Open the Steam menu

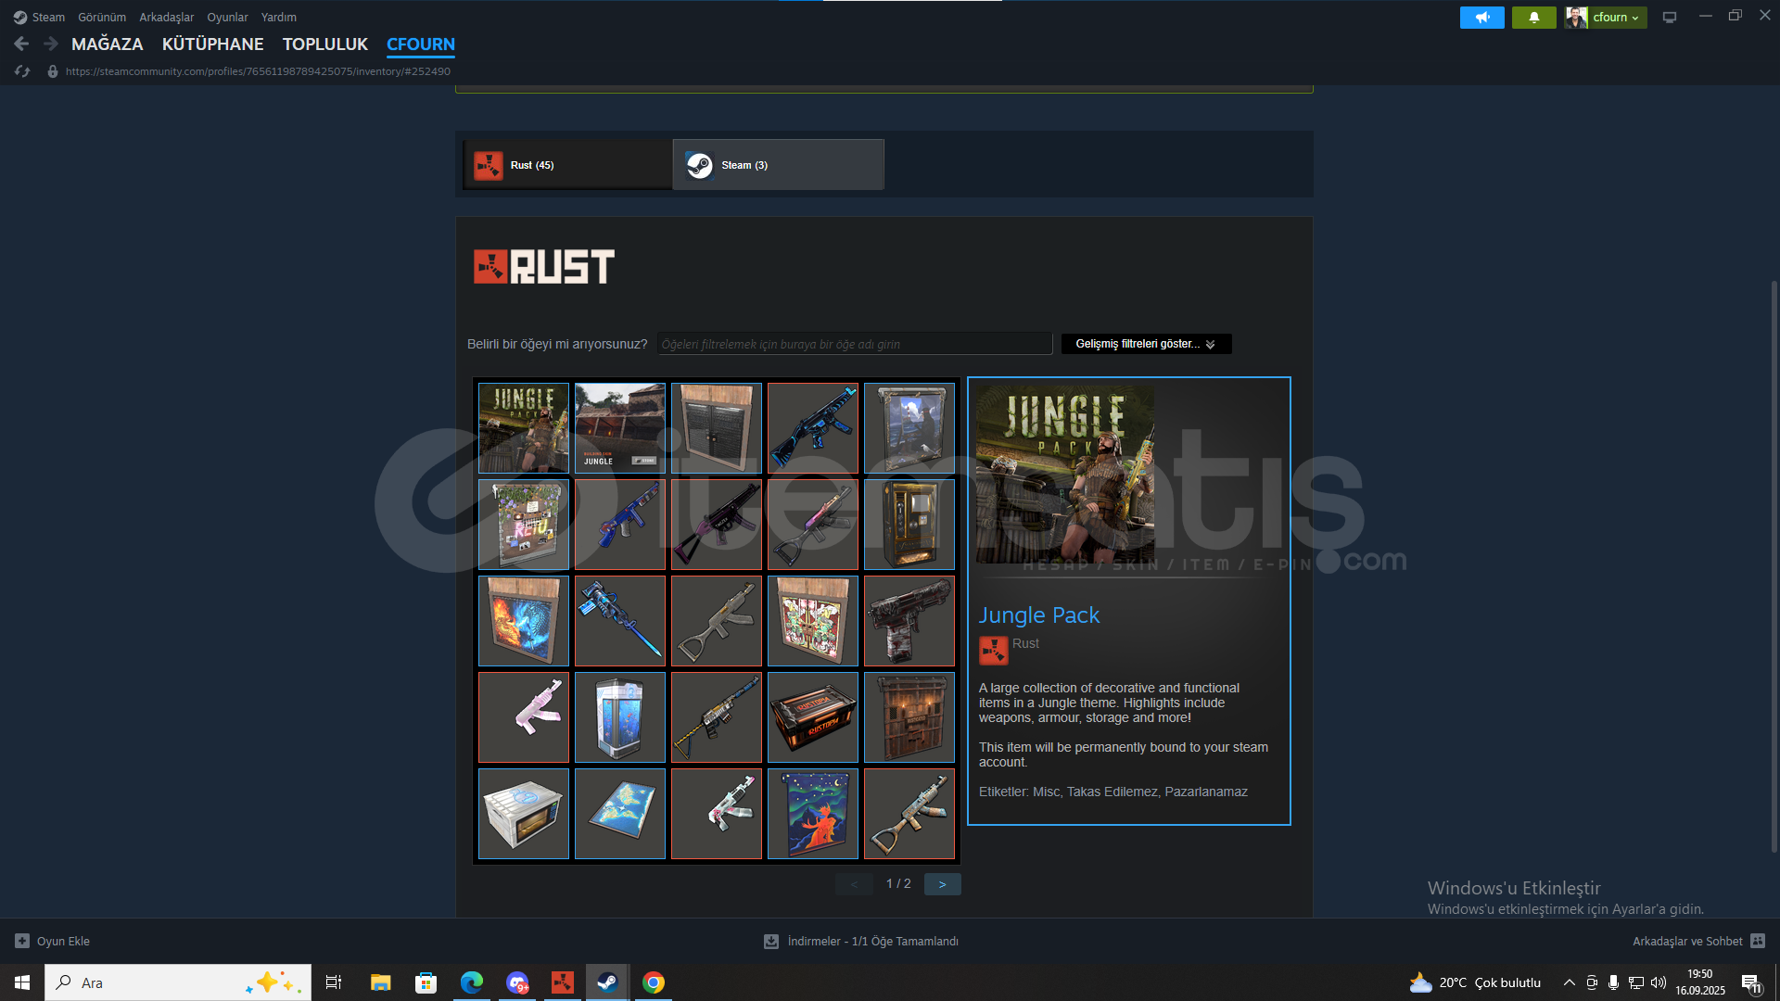(x=40, y=18)
